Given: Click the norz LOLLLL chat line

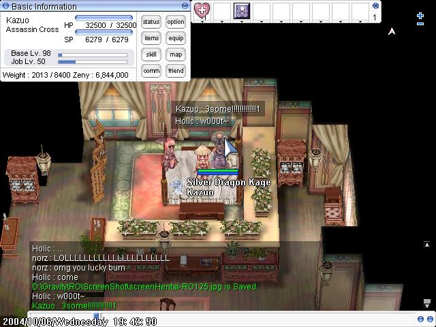Looking at the screenshot, I should [101, 258].
